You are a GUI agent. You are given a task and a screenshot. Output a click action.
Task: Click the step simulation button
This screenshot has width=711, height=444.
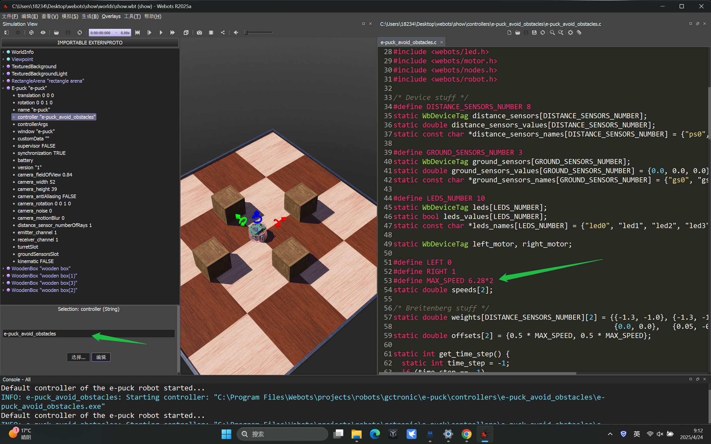click(x=149, y=32)
